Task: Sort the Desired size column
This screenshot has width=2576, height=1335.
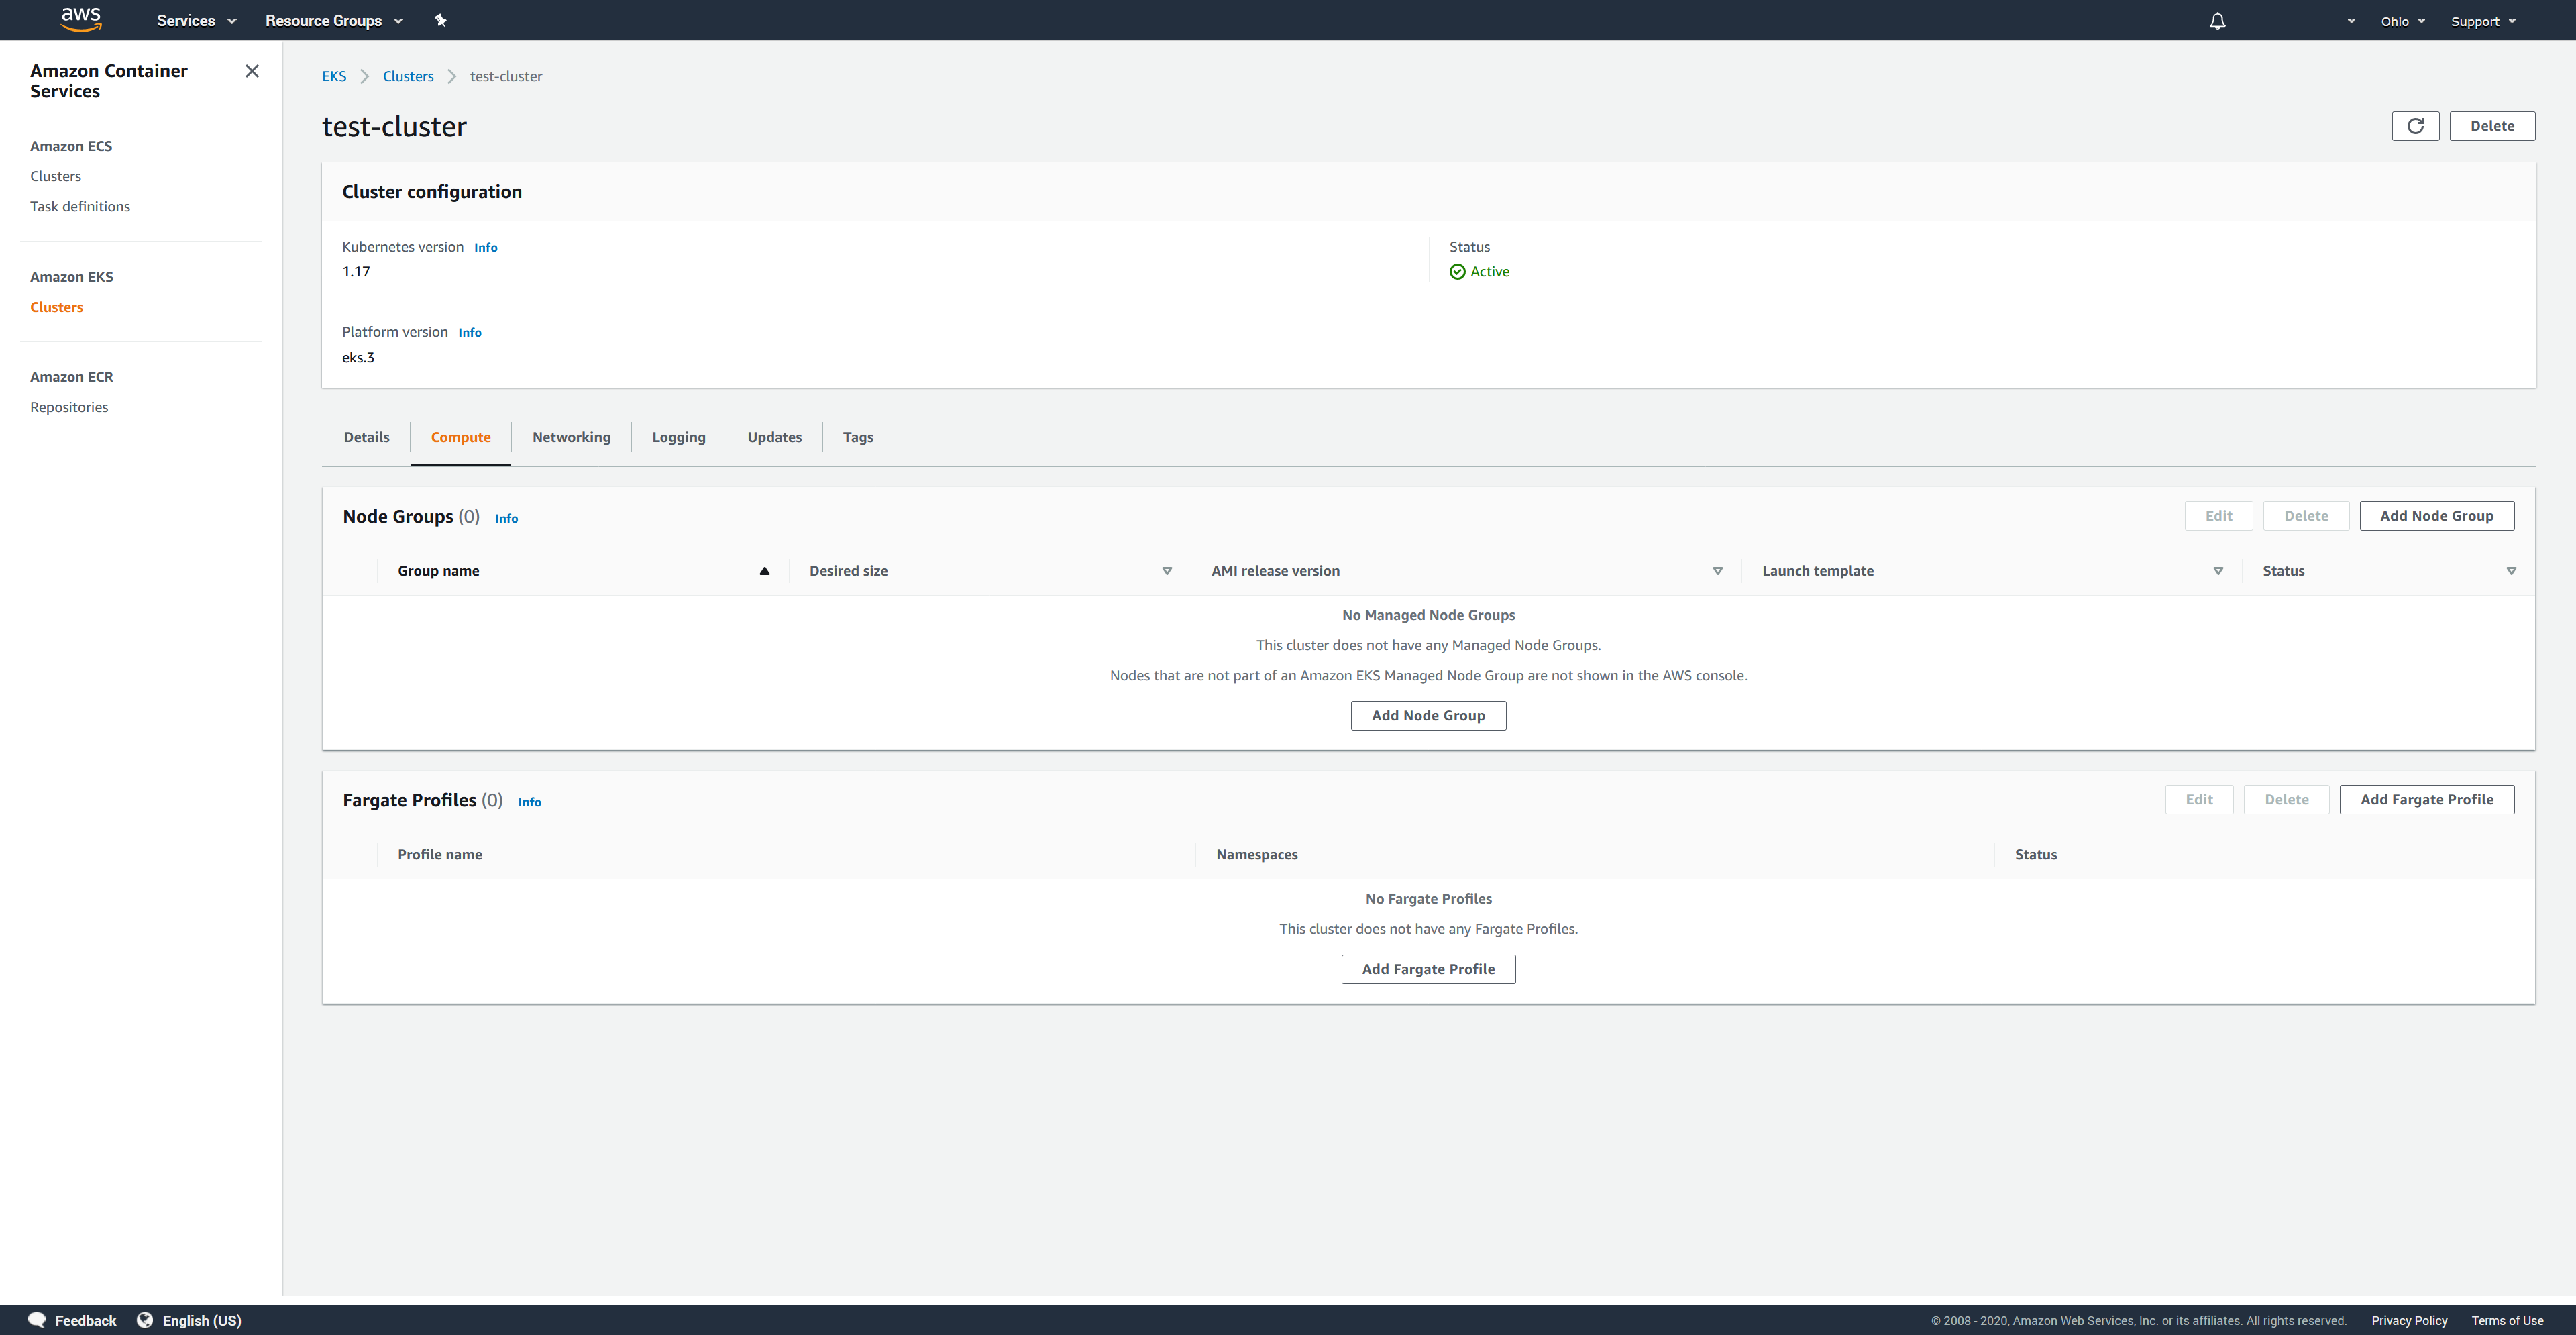Action: 1166,571
